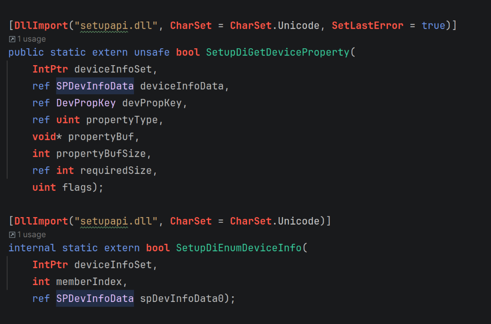Click the propertyType parameter name
Image resolution: width=491 pixels, height=324 pixels.
coord(122,120)
